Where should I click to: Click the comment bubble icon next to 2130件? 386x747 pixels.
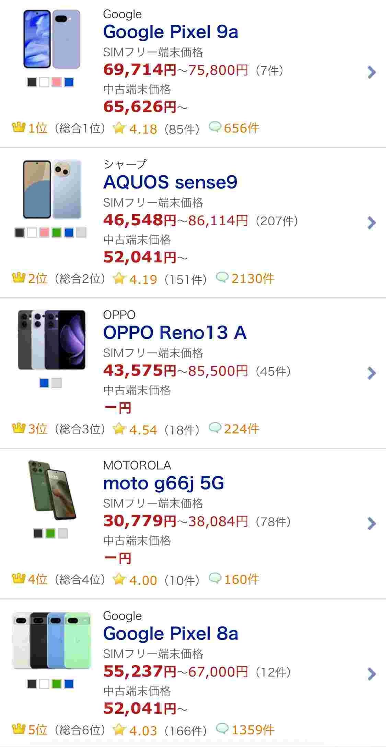(222, 278)
